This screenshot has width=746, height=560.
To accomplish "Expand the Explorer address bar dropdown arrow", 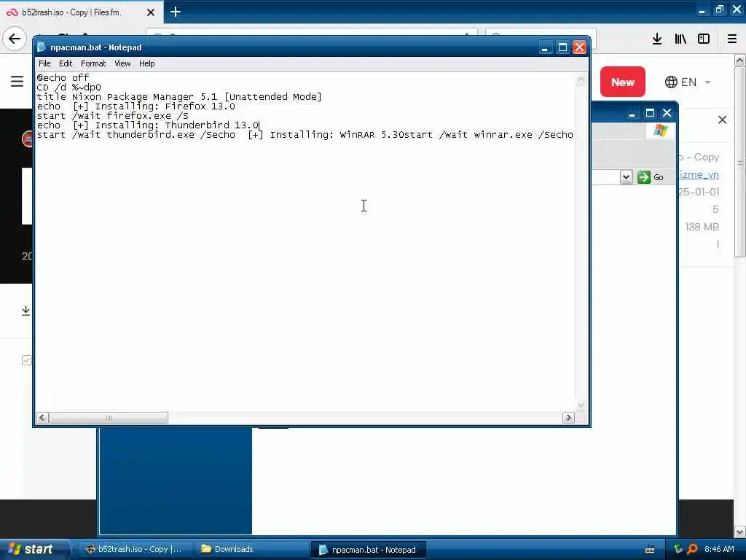I will coord(626,177).
